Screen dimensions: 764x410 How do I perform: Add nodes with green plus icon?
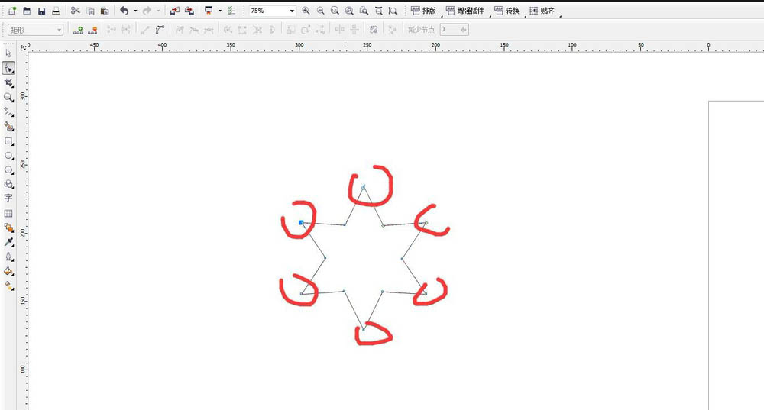(78, 31)
